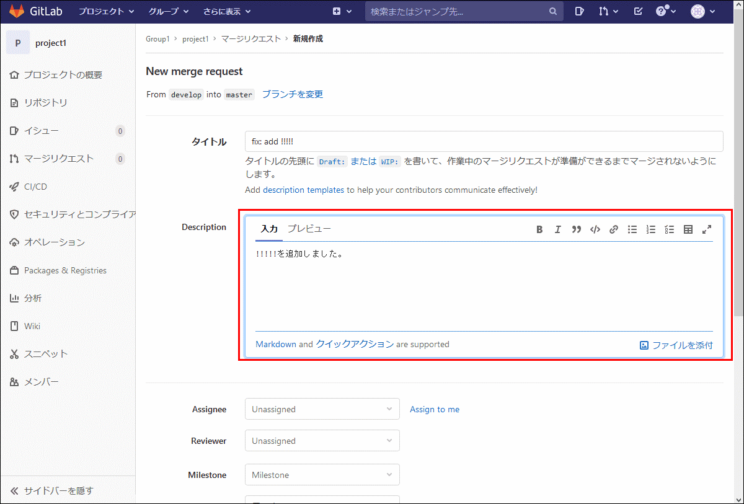The image size is (744, 504).
Task: Click inside the description text area
Action: pos(484,287)
